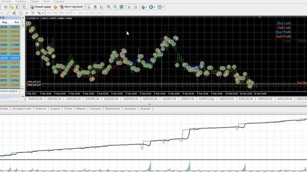Select the Fibonacci retracement tool

tap(20, 13)
